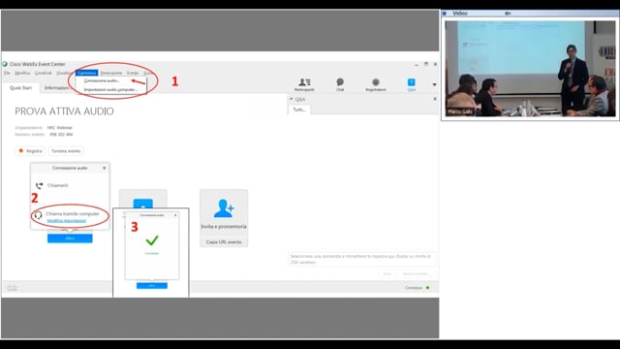Click the Invita e promemoria person icon
Image resolution: width=620 pixels, height=349 pixels.
(x=224, y=208)
